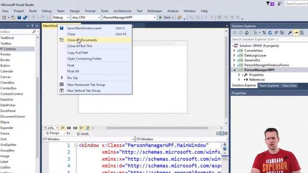Click the Save All icon in the toolbar
Image resolution: width=308 pixels, height=173 pixels.
tap(25, 17)
